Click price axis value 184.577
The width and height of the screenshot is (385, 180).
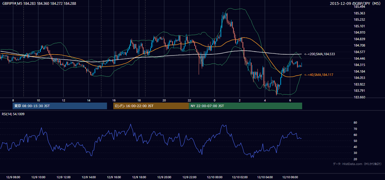click(x=360, y=52)
